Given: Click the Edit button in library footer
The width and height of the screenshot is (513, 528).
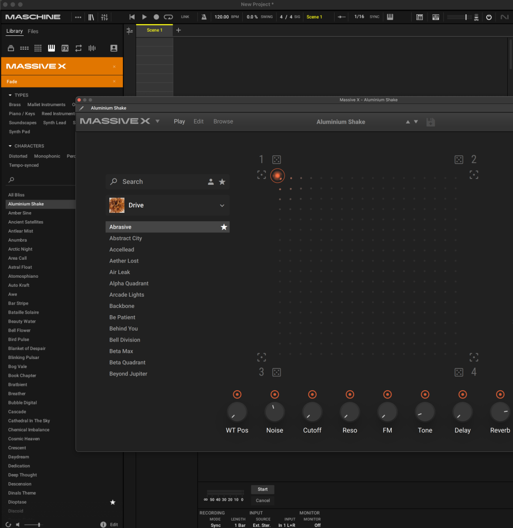Looking at the screenshot, I should pyautogui.click(x=114, y=525).
